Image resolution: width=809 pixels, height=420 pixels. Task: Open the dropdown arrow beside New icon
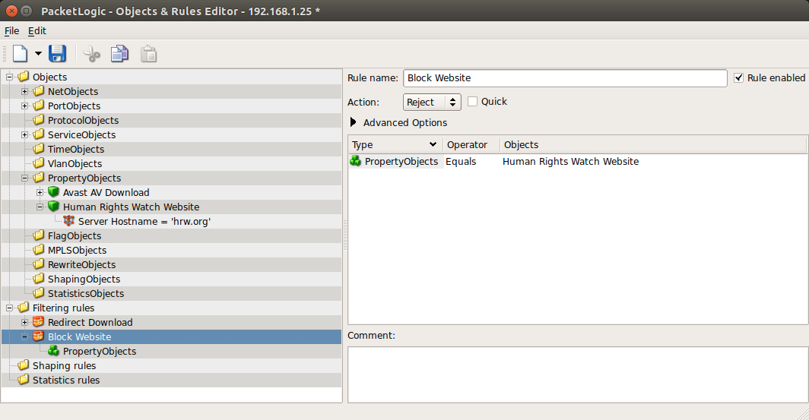[38, 55]
